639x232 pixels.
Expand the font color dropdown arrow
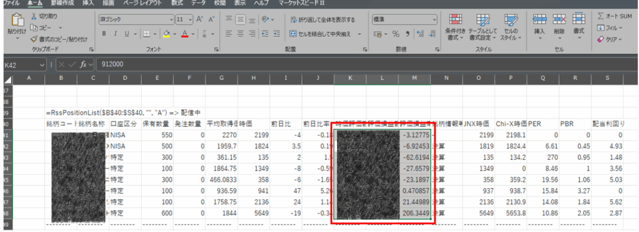tap(193, 34)
